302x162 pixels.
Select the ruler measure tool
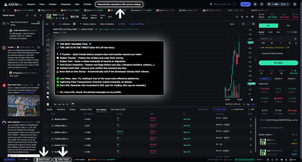point(48,71)
